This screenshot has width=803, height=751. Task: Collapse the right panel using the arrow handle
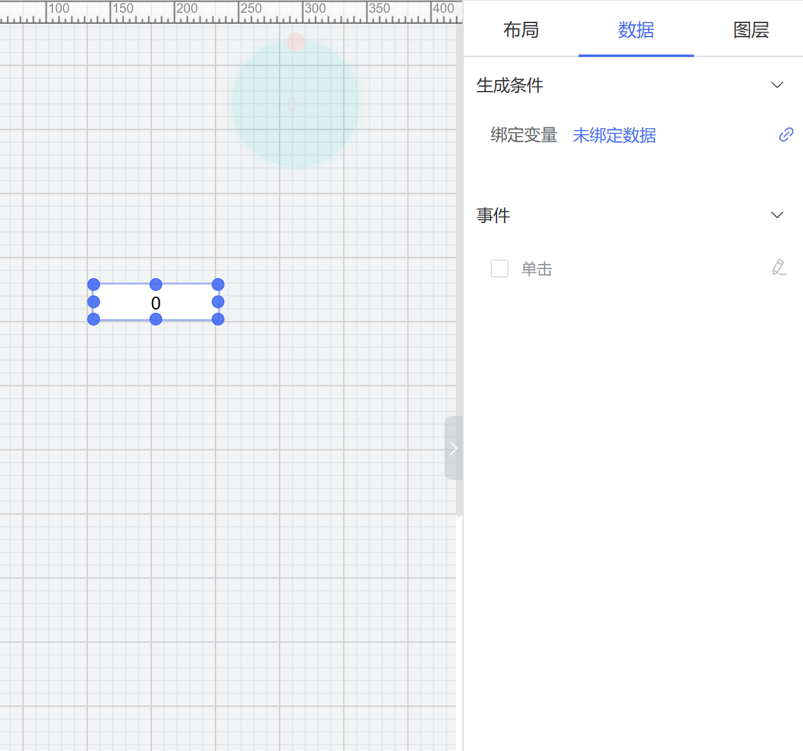tap(453, 448)
